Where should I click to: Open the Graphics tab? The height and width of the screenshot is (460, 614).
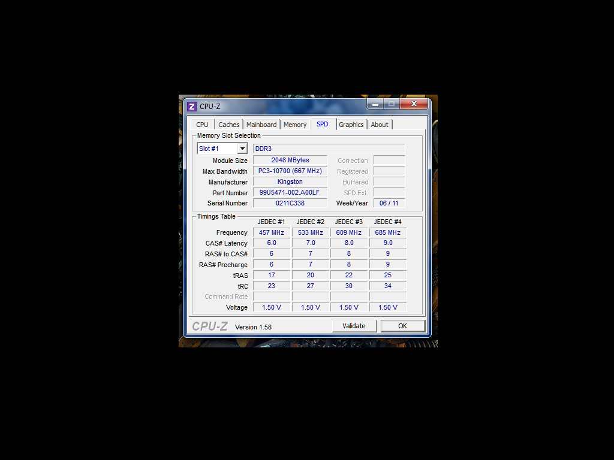pos(351,125)
